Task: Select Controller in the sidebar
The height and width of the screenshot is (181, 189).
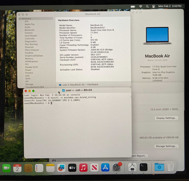Action: 30,39
